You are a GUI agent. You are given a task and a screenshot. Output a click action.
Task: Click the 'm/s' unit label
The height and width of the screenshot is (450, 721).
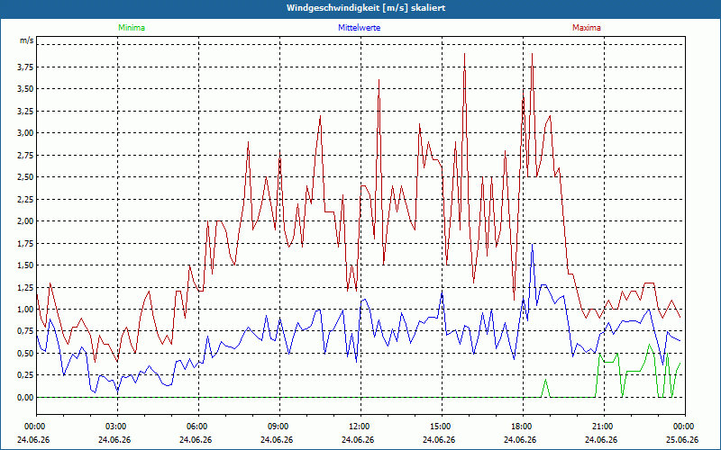pyautogui.click(x=27, y=40)
